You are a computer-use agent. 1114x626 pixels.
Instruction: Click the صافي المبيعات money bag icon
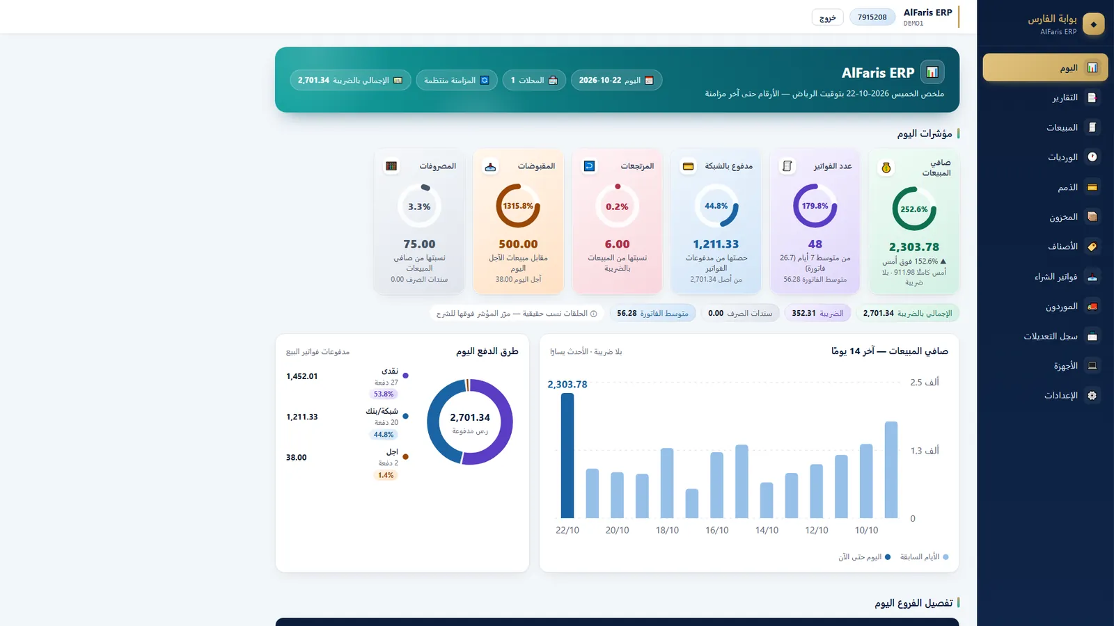tap(886, 168)
